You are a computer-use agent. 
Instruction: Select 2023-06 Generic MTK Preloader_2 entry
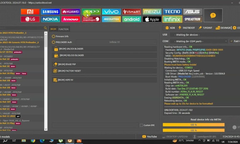[19, 42]
